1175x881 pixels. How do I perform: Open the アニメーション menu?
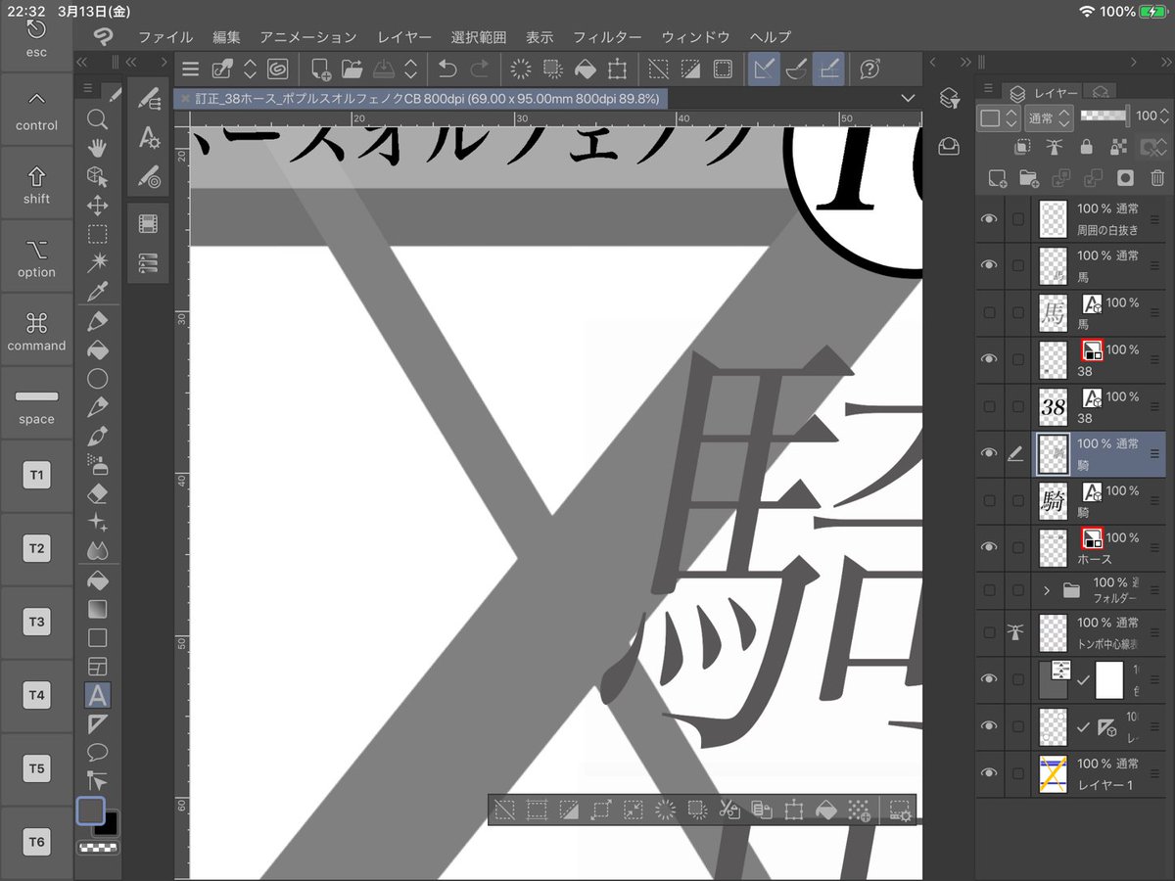(308, 37)
